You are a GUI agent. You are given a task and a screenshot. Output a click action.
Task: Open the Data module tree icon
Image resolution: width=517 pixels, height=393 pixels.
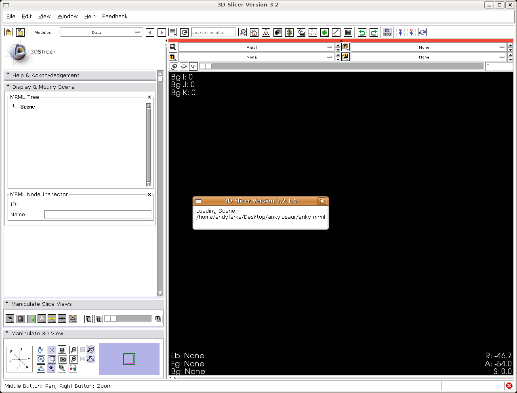266,32
